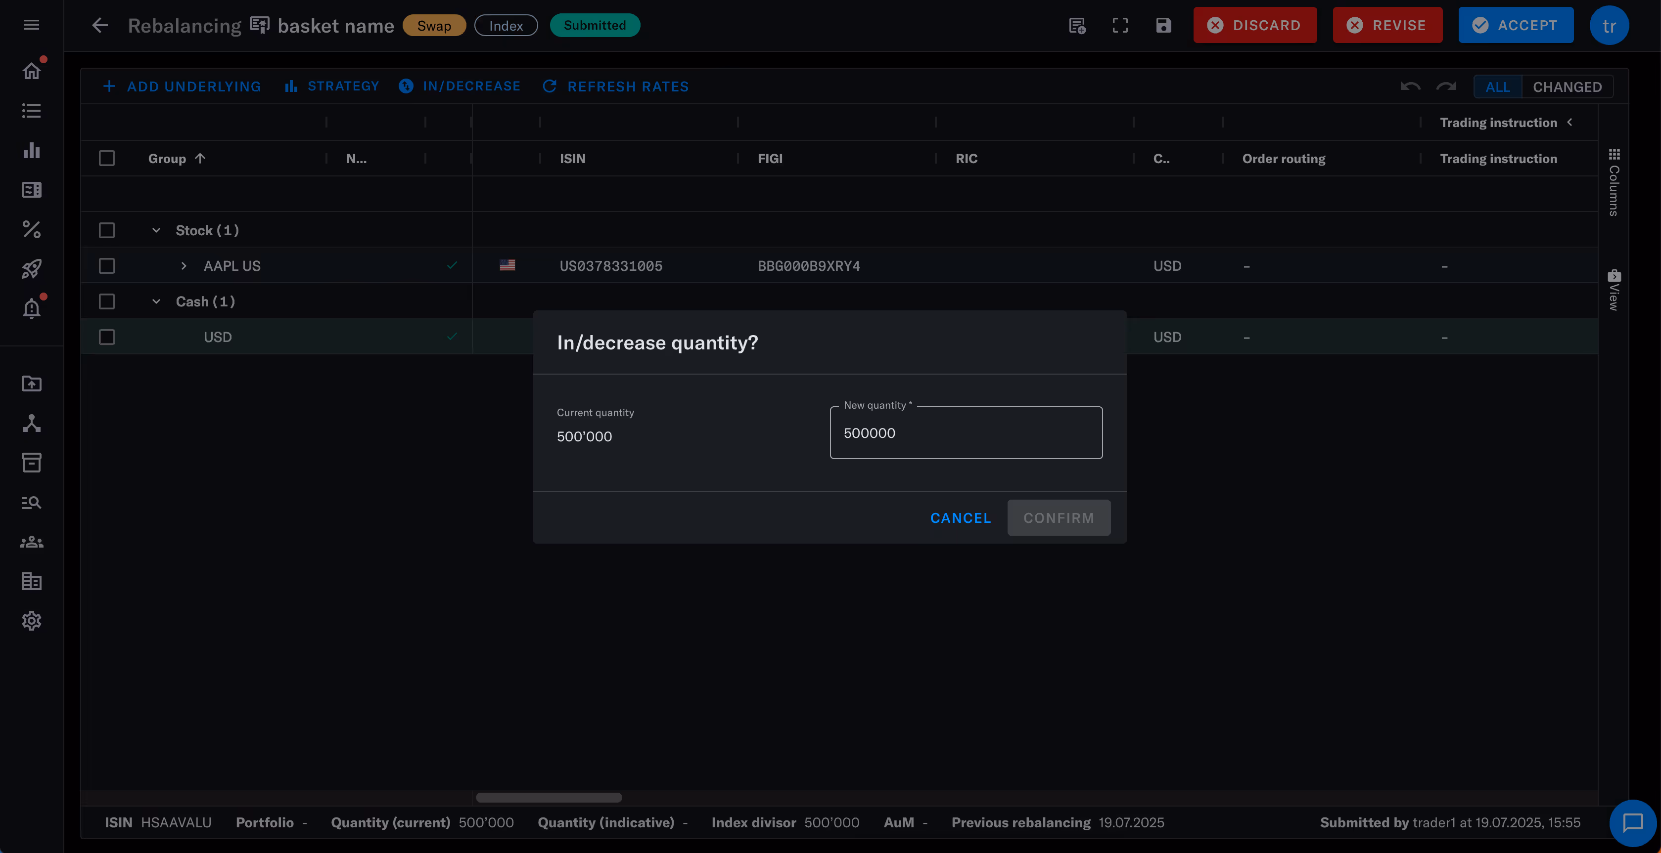This screenshot has height=853, width=1661.
Task: Click Current quantity value 500'000
Action: tap(584, 437)
